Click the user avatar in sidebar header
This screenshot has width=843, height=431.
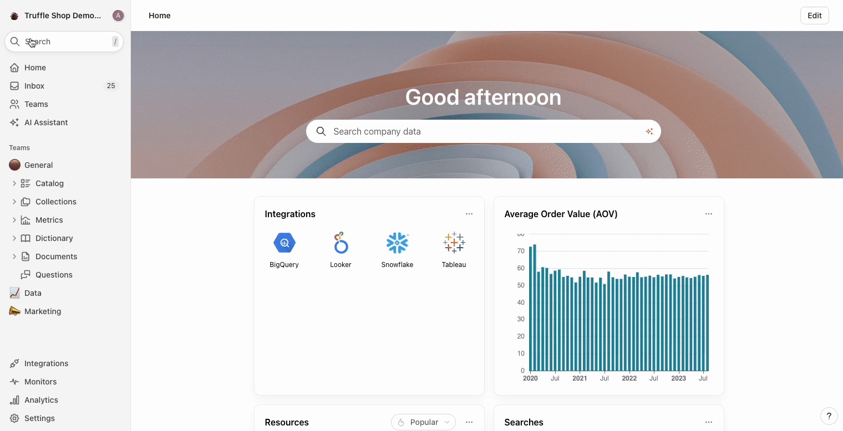click(x=118, y=16)
